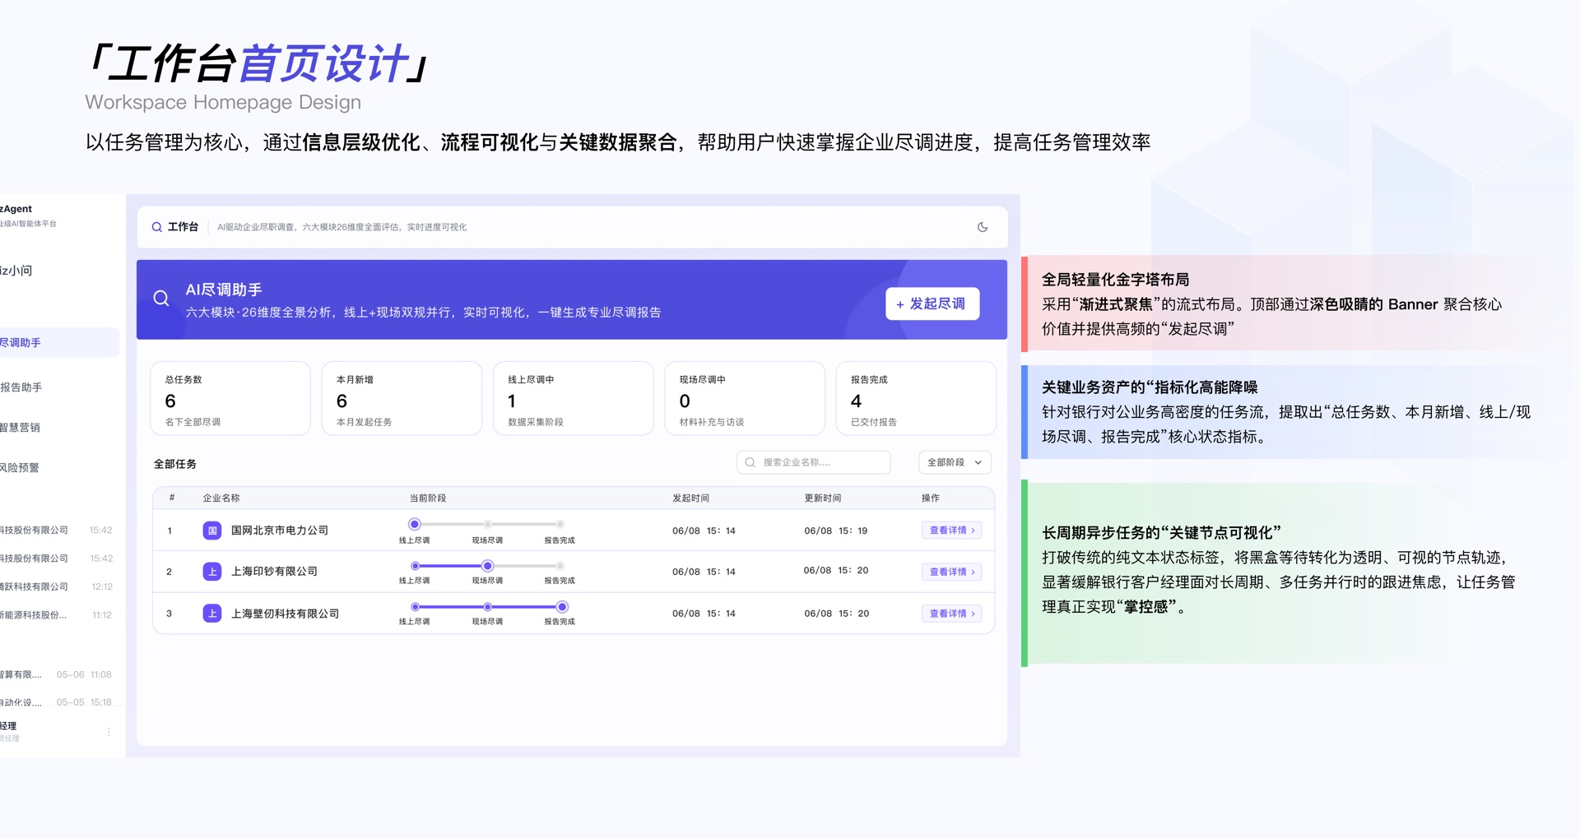This screenshot has width=1580, height=839.
Task: Open the sidebar history item timed 12:12
Action: tap(58, 586)
